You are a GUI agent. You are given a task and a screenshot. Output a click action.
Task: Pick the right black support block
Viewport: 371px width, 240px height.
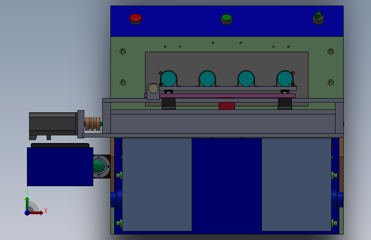[x=285, y=103]
